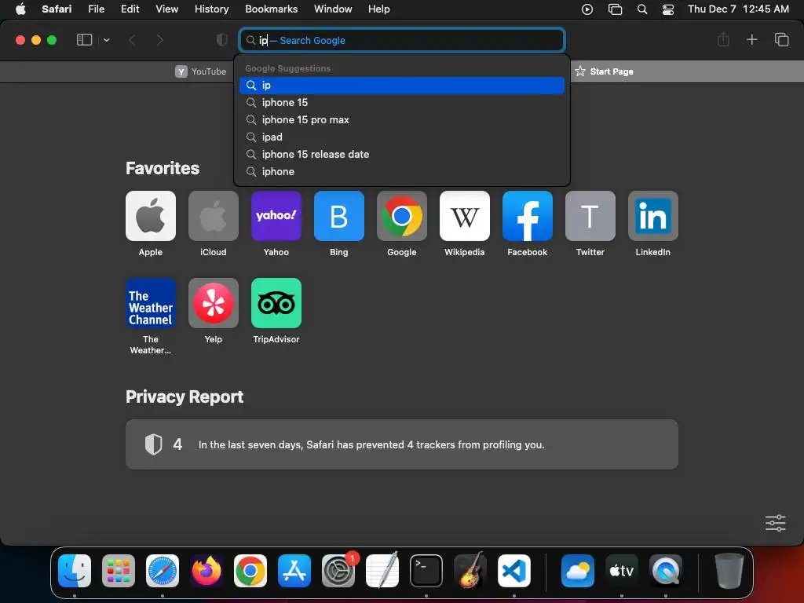Image resolution: width=804 pixels, height=603 pixels.
Task: Open the Help menu
Action: (379, 9)
